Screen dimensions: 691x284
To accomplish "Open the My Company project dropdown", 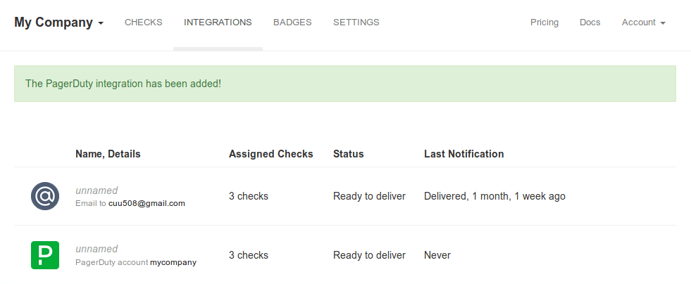I will click(x=59, y=22).
